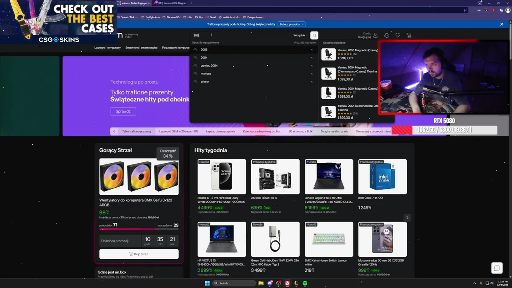Select 'Laptop dla nauczyciela' promo tab

click(220, 131)
